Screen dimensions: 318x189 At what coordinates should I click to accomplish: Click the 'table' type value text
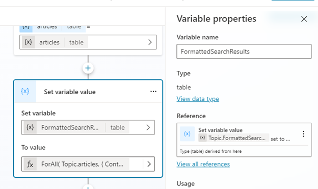pyautogui.click(x=184, y=88)
